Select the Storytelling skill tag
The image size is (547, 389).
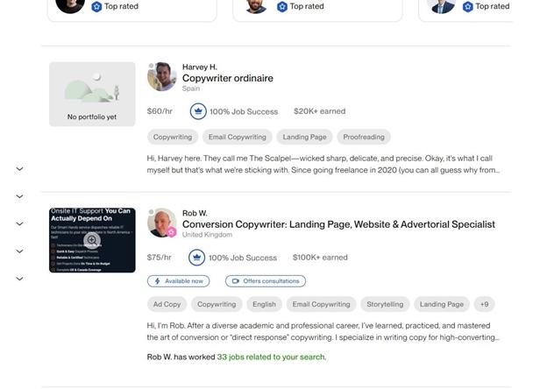click(x=385, y=304)
